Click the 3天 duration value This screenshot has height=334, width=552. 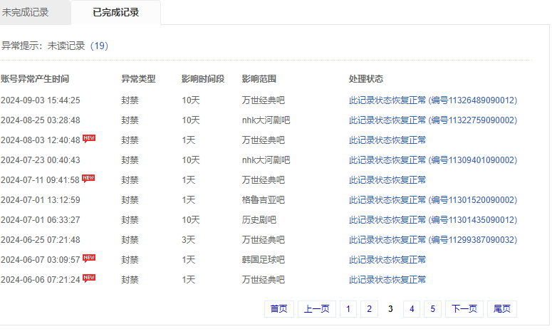188,240
